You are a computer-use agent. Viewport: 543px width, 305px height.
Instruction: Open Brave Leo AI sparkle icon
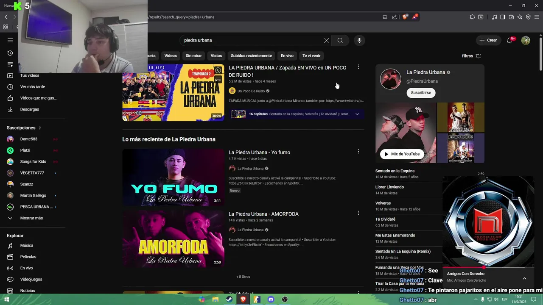click(520, 17)
